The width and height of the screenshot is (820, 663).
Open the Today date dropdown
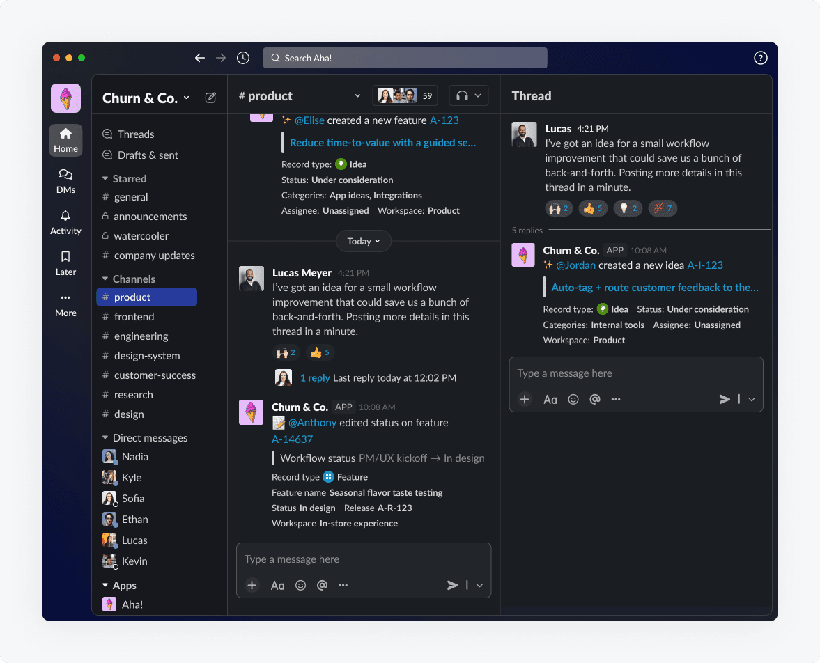pyautogui.click(x=364, y=241)
